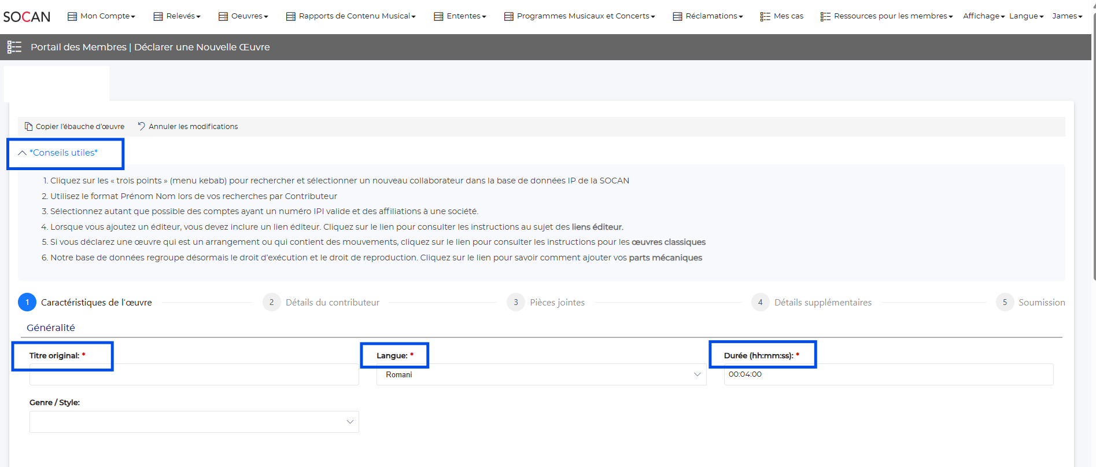This screenshot has height=467, width=1096.
Task: Click step 5 circle Soumission
Action: click(1005, 302)
